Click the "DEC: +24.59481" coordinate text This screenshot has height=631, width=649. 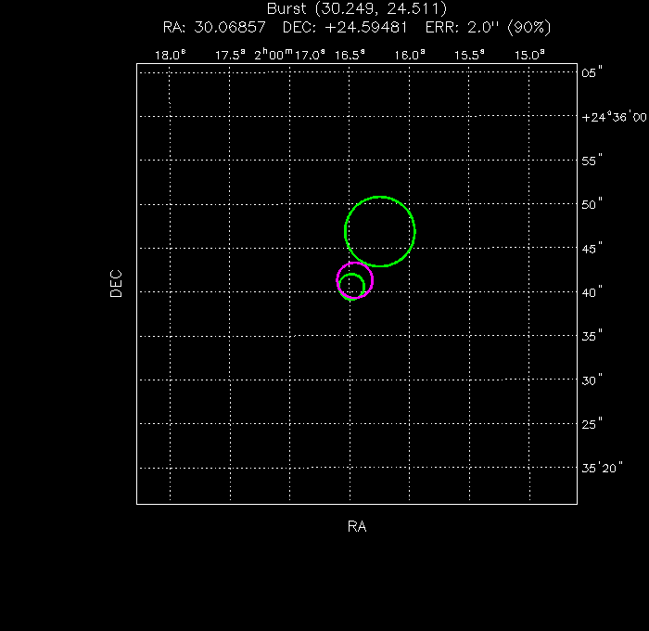345,27
